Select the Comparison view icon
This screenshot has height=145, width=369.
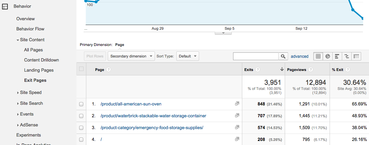[347, 56]
